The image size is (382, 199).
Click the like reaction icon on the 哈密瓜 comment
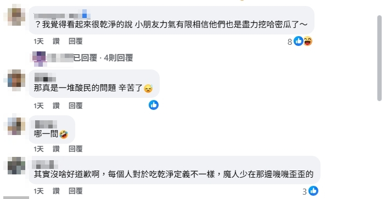coord(298,41)
